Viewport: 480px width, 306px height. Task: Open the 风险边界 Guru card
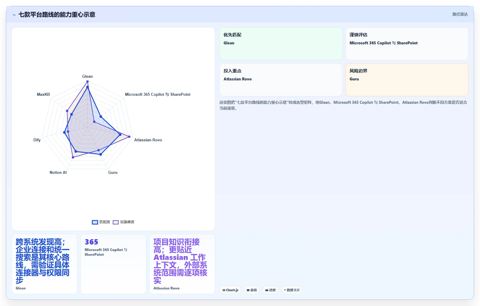point(407,80)
